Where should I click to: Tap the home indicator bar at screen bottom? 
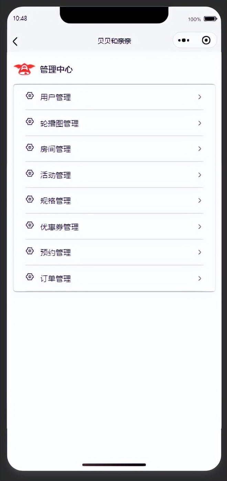114,465
